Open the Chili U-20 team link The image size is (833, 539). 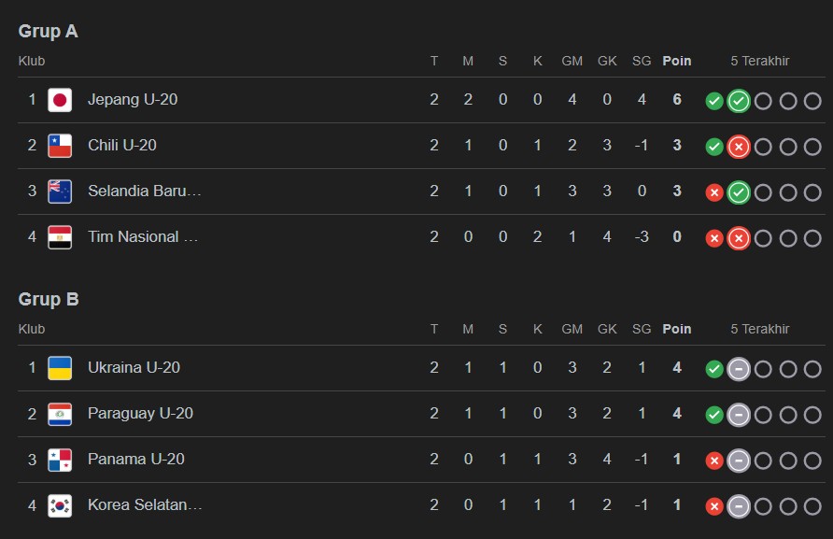[122, 146]
